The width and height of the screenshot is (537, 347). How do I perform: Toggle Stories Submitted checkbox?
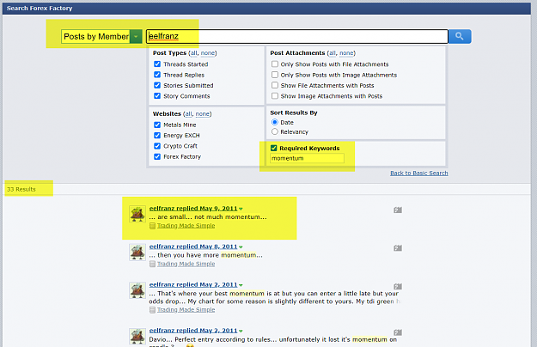coord(157,85)
